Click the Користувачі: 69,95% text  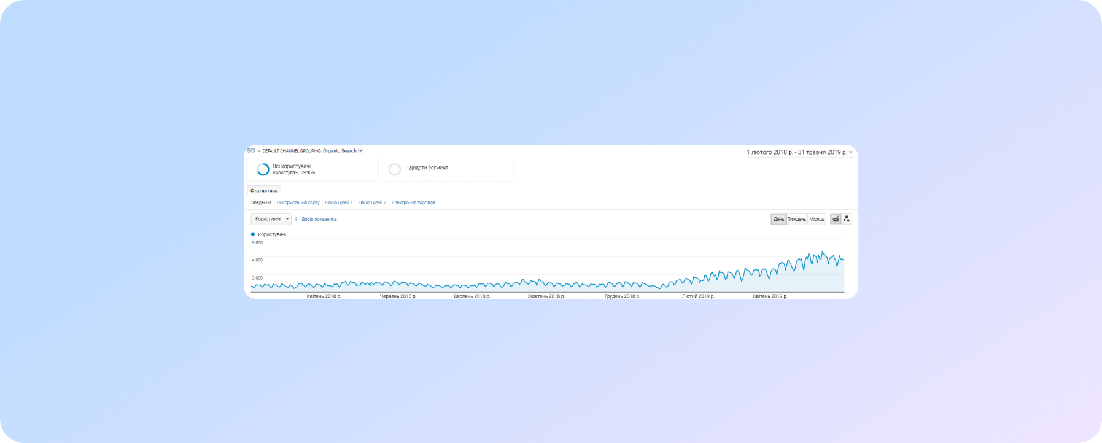(x=293, y=172)
